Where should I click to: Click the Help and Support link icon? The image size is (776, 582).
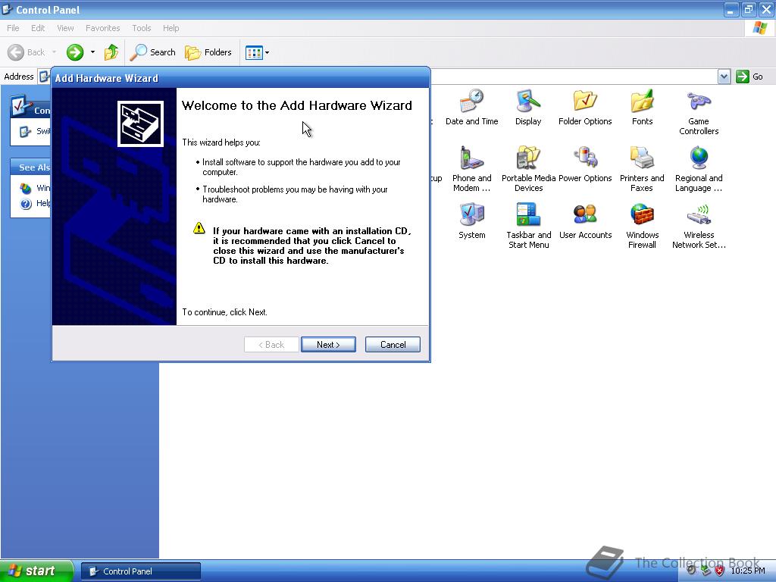click(x=26, y=203)
